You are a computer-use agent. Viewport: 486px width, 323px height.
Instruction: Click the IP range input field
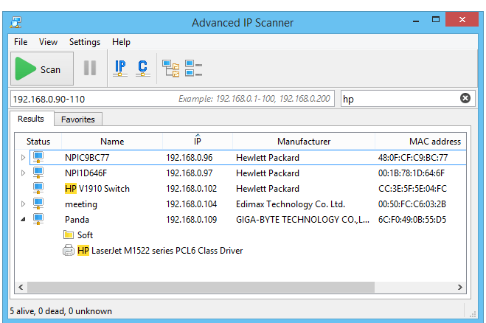(173, 99)
